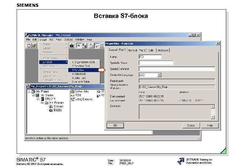241x167 pixels.
Task: Click the Large Icons view toolbar icon
Action: (91, 45)
